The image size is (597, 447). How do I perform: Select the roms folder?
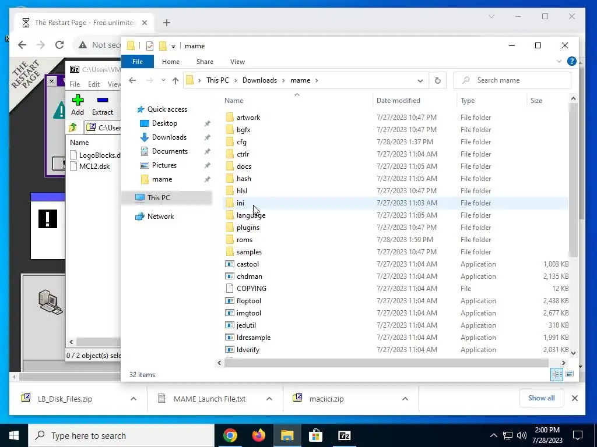244,239
